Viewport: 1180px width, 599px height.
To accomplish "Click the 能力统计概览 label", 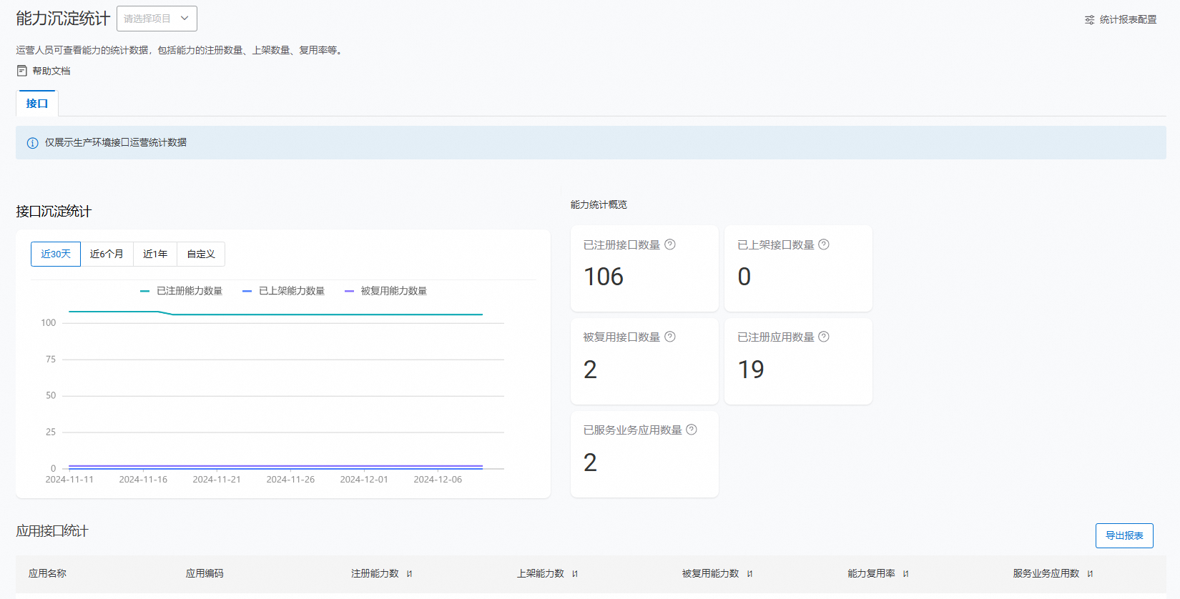I will coord(599,204).
